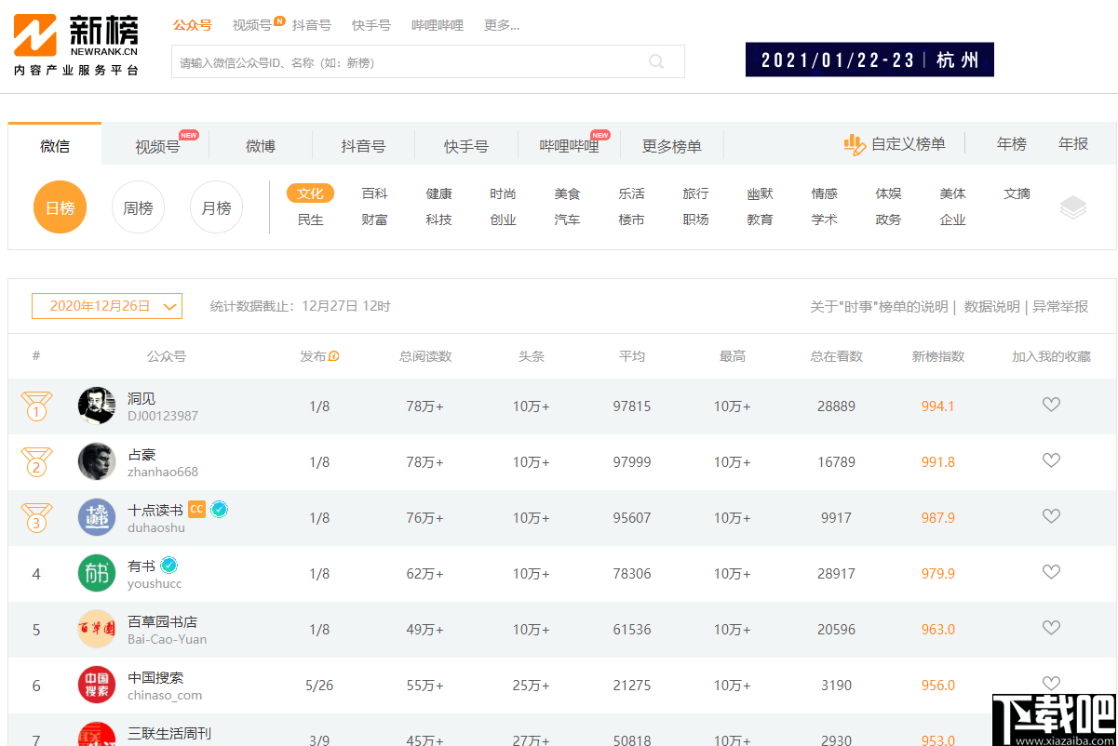Choose the 百科 category
The image size is (1118, 746).
pos(375,193)
